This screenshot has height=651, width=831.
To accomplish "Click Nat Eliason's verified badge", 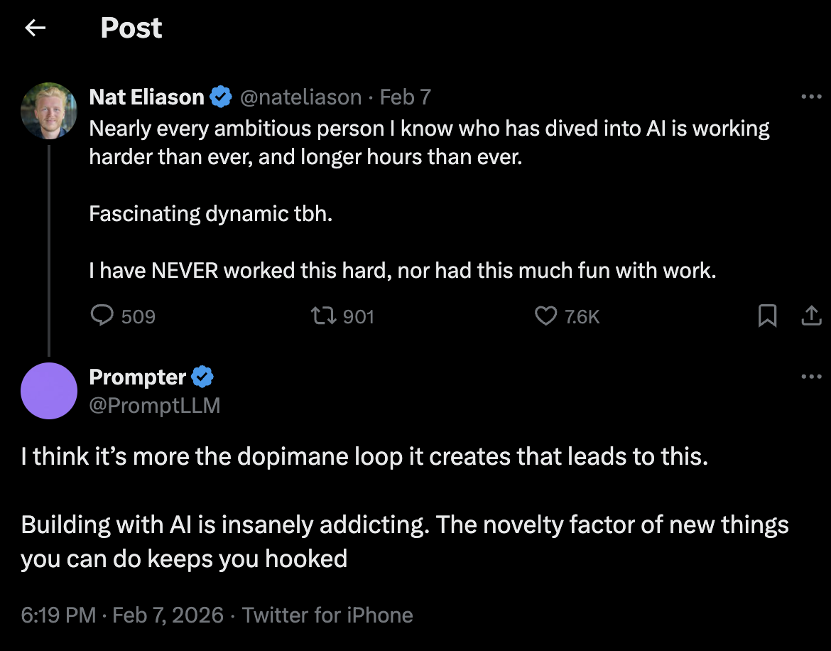I will [x=222, y=97].
